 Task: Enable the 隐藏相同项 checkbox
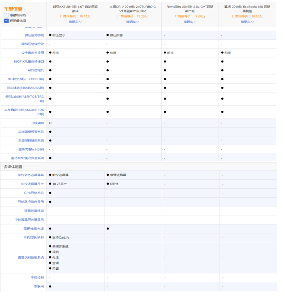point(6,15)
